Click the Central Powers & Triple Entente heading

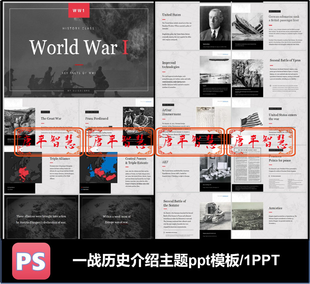[137, 161]
